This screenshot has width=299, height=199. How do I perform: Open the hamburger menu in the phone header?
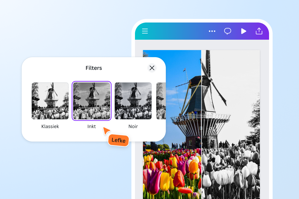pyautogui.click(x=145, y=31)
